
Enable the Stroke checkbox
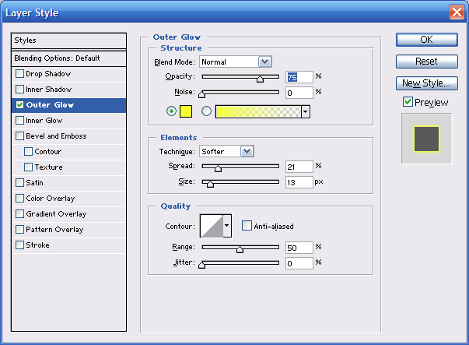pos(19,245)
